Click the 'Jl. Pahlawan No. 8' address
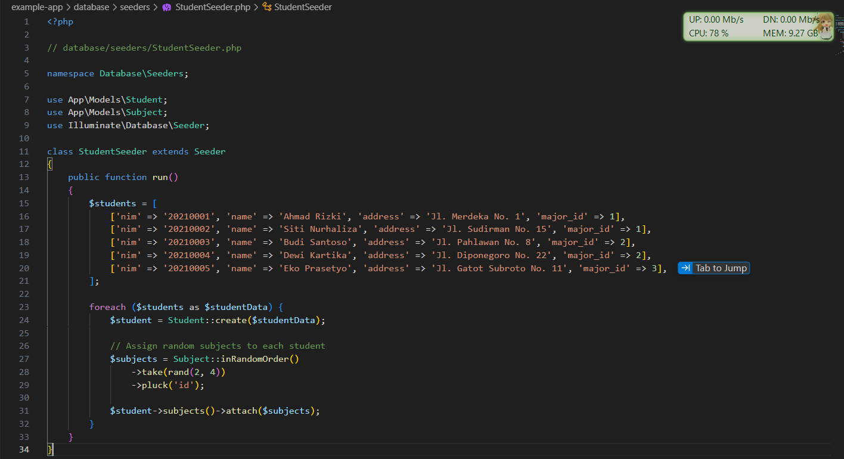844x459 pixels. [x=483, y=242]
